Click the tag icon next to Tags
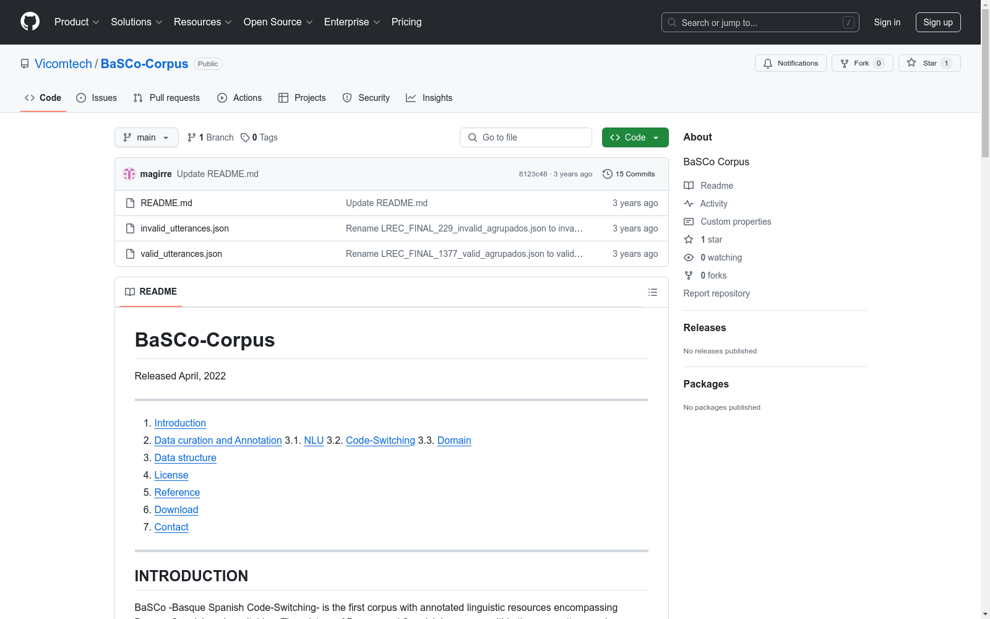 (x=245, y=137)
